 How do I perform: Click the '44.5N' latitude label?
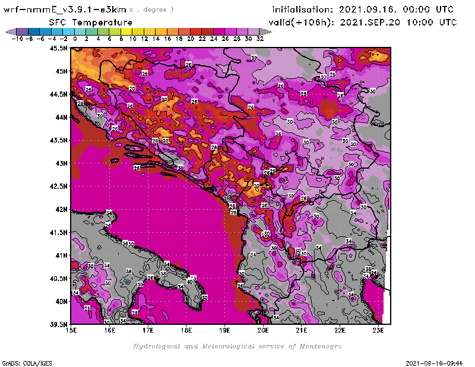58,94
